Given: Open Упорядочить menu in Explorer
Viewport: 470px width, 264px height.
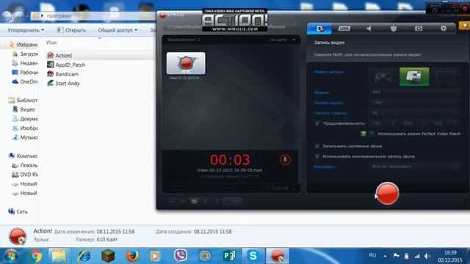Looking at the screenshot, I should tap(26, 30).
